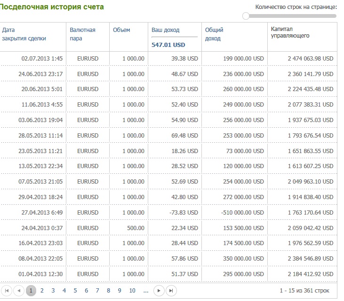Click the ellipsis for more pages
The width and height of the screenshot is (344, 301).
pos(146,291)
